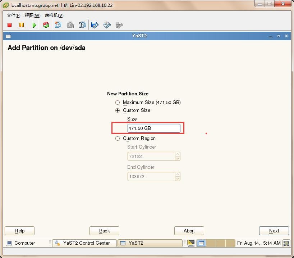Screen dimensions: 294x258
Task: Click inside the Size input field
Action: point(154,128)
